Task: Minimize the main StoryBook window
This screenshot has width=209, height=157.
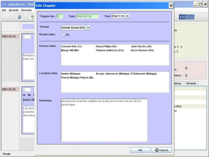Action: tap(195, 4)
